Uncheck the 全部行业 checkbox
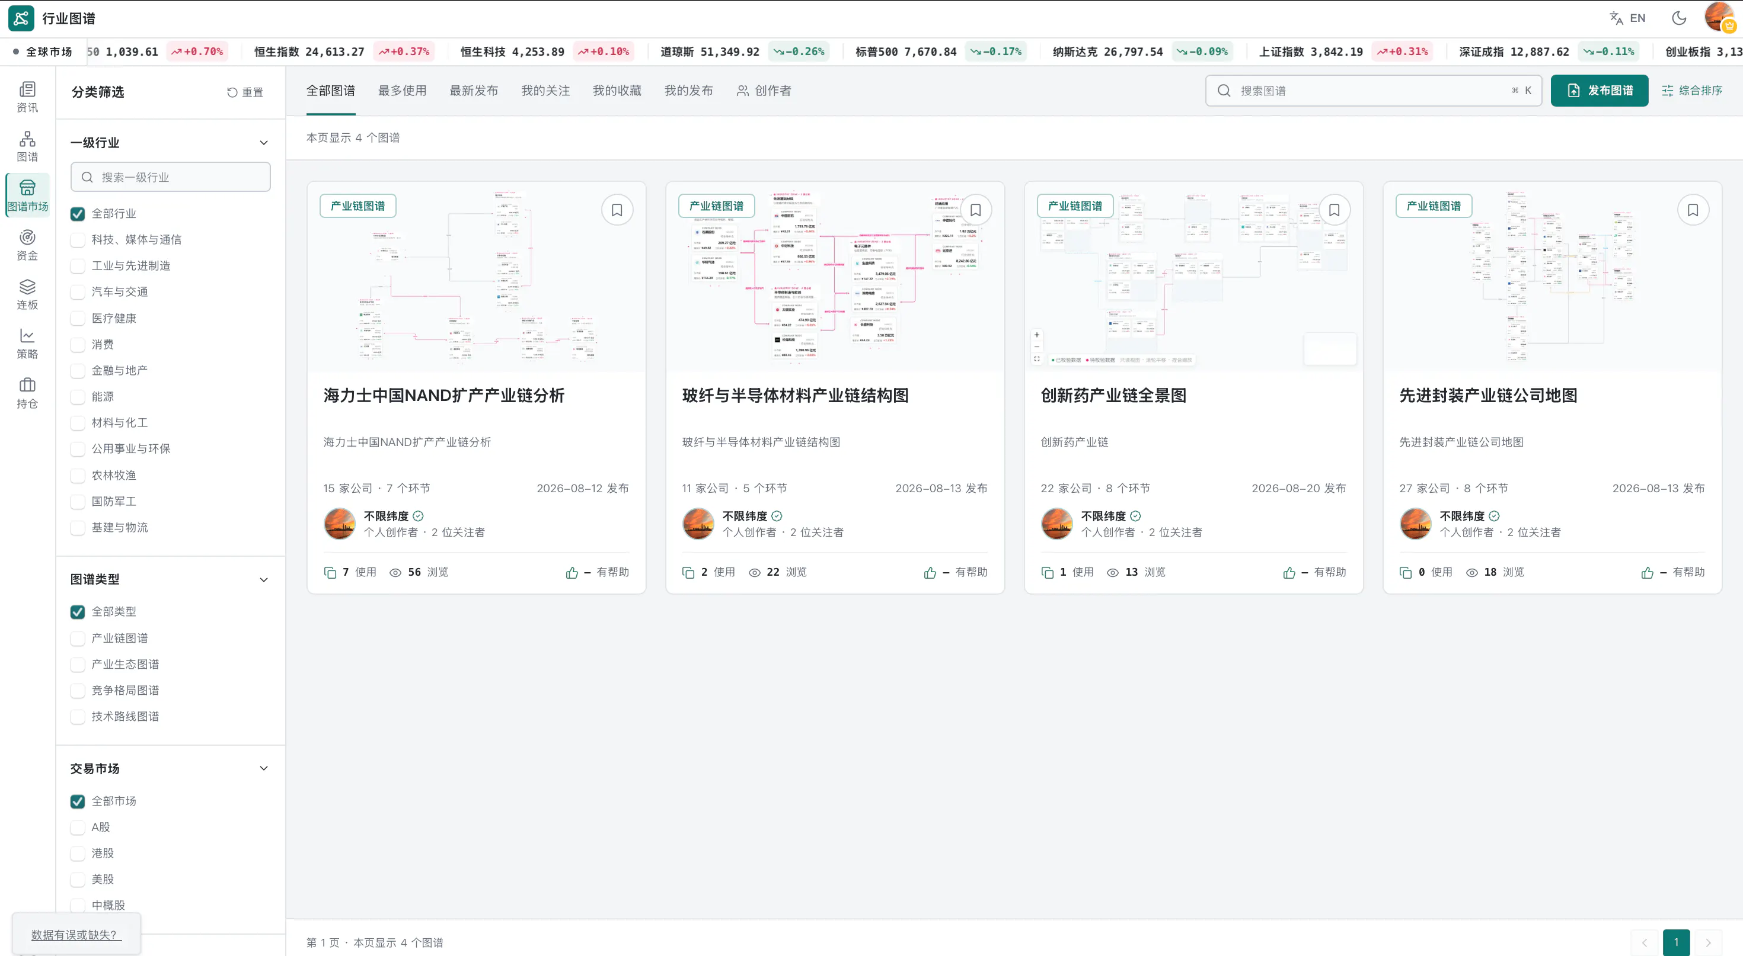This screenshot has height=956, width=1743. (78, 214)
